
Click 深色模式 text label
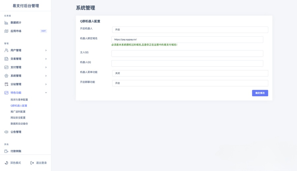click(x=16, y=163)
